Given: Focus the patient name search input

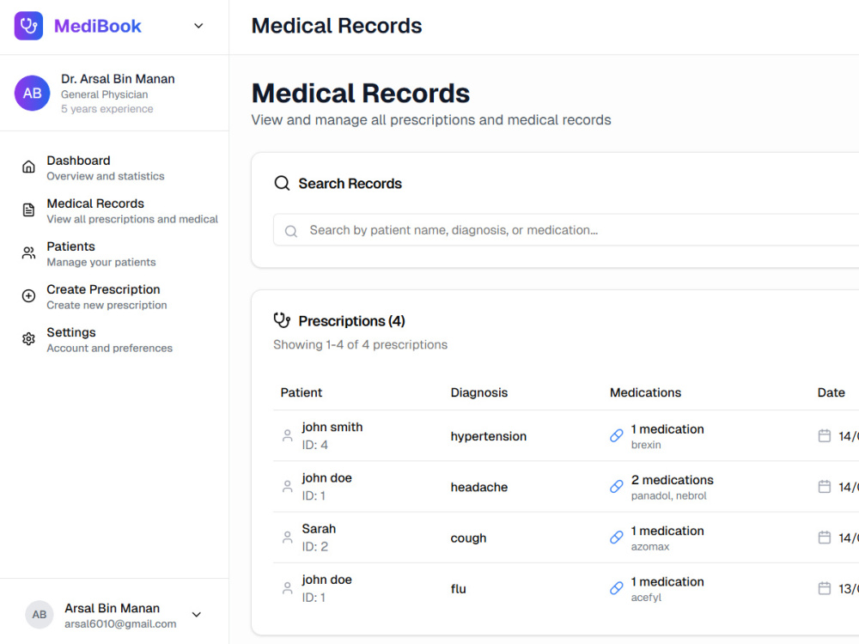Looking at the screenshot, I should coord(566,230).
